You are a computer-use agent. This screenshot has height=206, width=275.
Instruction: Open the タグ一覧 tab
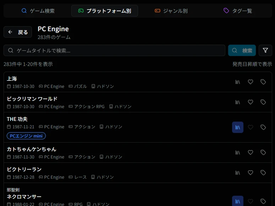238,11
